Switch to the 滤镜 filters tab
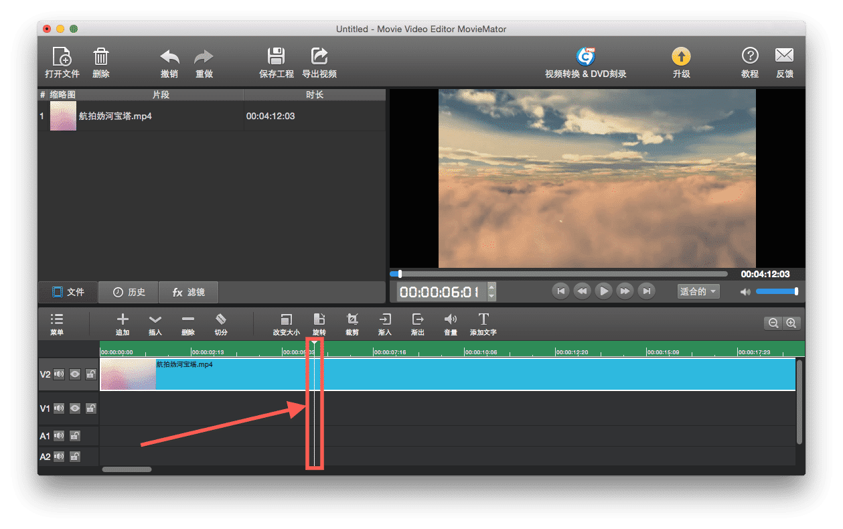This screenshot has height=529, width=843. pos(188,293)
